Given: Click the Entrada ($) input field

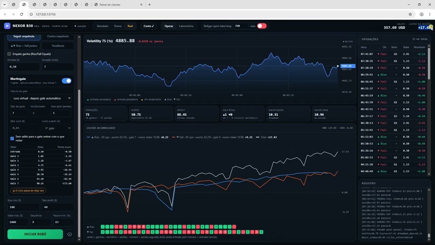Looking at the screenshot, I should (24, 67).
